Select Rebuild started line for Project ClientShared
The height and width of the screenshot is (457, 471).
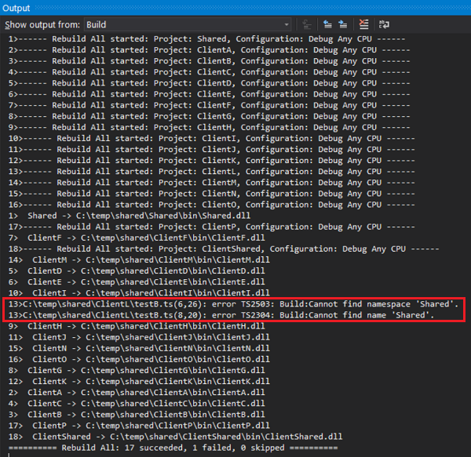[x=224, y=249]
